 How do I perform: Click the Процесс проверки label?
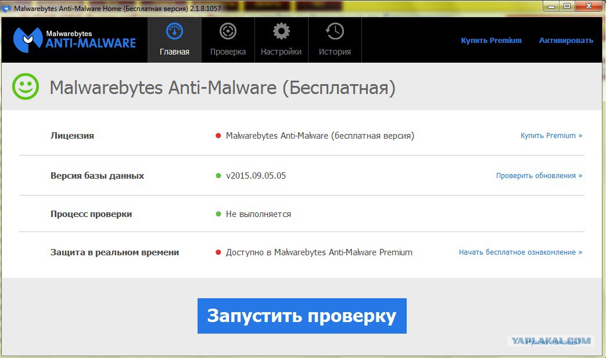(91, 214)
